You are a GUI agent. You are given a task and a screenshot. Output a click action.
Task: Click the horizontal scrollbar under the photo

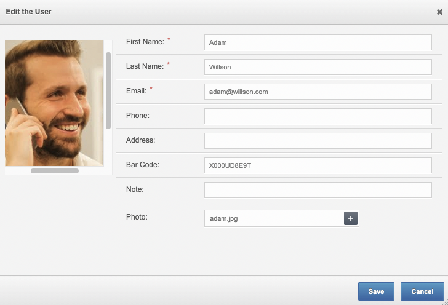[x=55, y=171]
